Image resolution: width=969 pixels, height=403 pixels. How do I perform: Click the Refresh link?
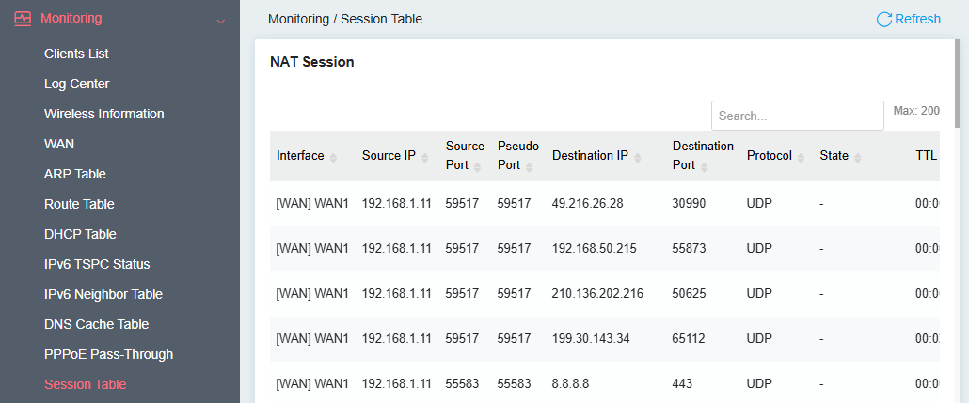(x=916, y=19)
